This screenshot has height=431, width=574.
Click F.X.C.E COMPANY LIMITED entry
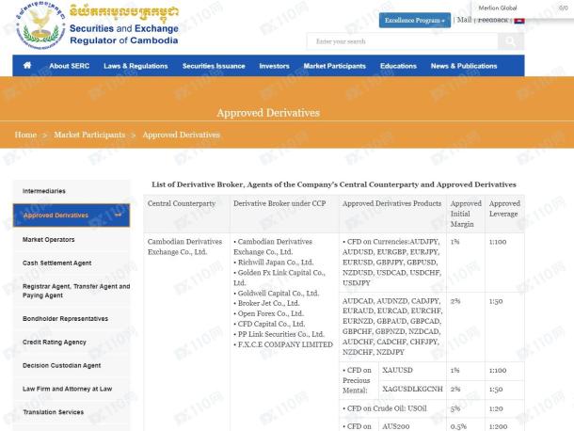pos(285,344)
